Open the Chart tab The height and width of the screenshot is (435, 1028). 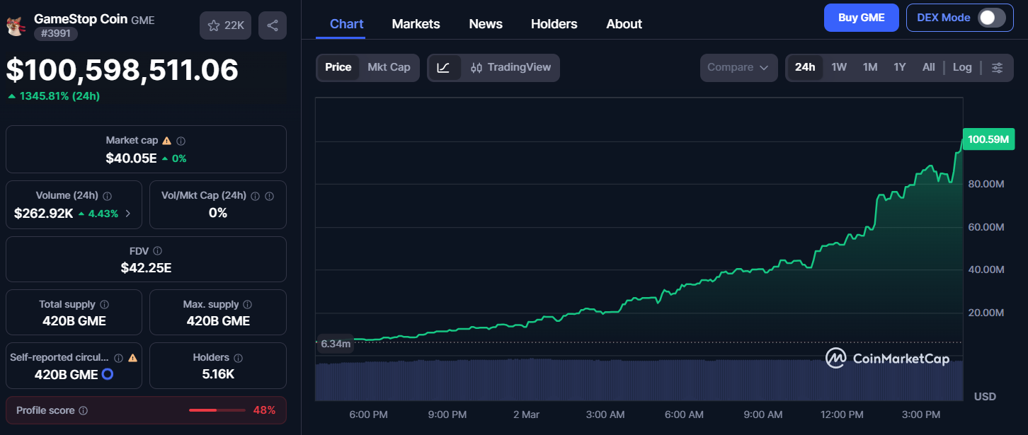click(x=347, y=24)
